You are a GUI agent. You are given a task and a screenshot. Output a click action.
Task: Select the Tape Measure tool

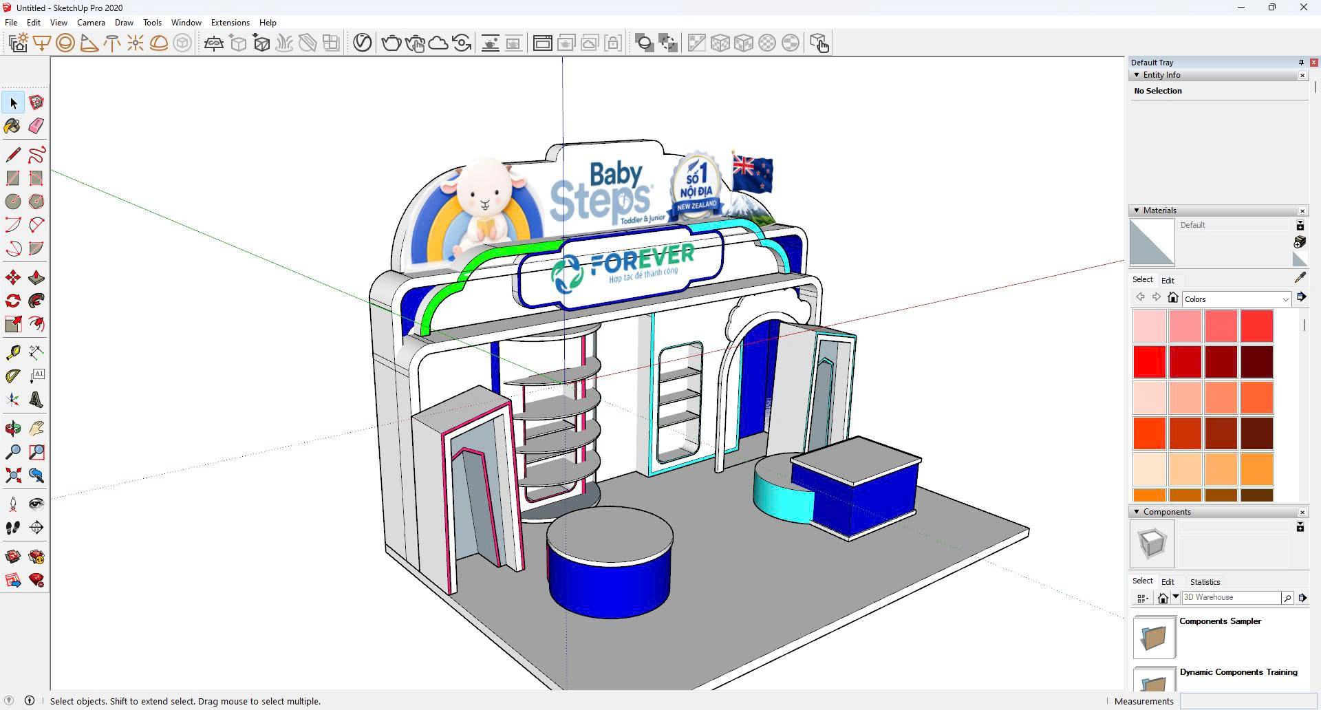(x=13, y=353)
